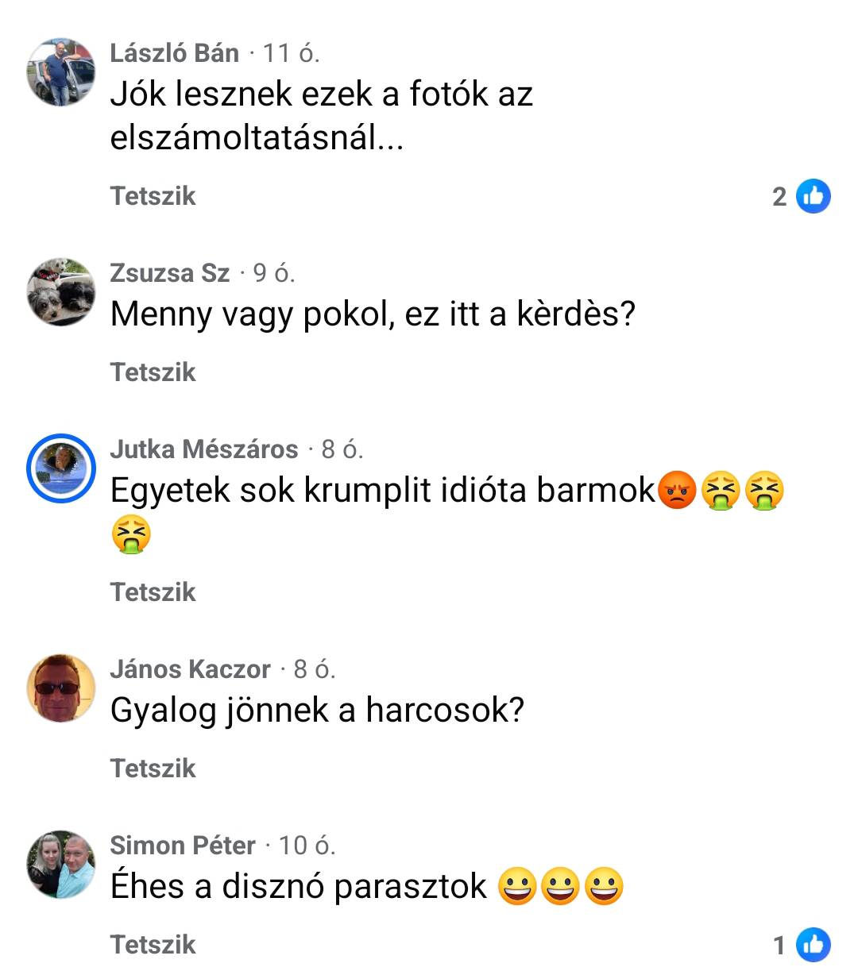Open Jutka Mészáros's story-ringed avatar
This screenshot has width=858, height=971.
[61, 468]
